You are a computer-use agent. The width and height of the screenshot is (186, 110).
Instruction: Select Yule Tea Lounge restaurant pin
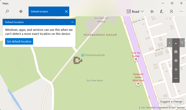(136, 59)
